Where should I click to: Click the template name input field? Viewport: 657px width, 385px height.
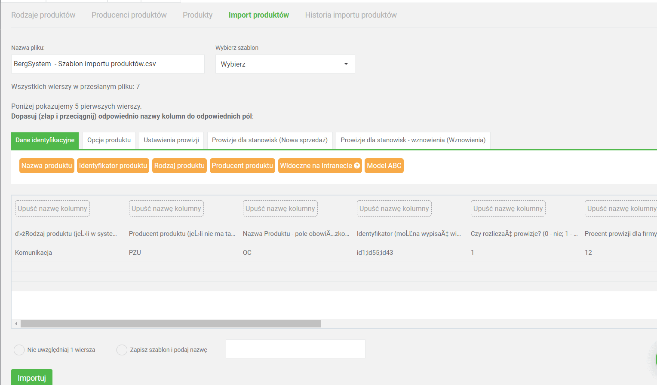click(x=295, y=349)
